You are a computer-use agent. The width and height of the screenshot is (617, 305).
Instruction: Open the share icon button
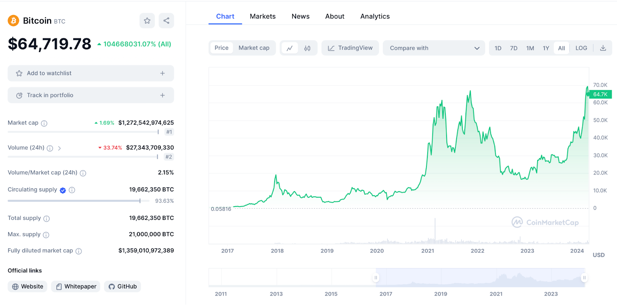[x=166, y=21]
